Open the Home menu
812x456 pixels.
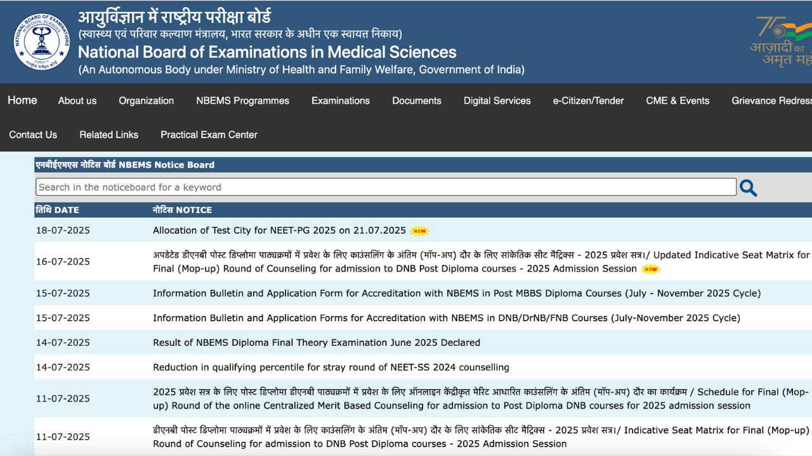(22, 100)
